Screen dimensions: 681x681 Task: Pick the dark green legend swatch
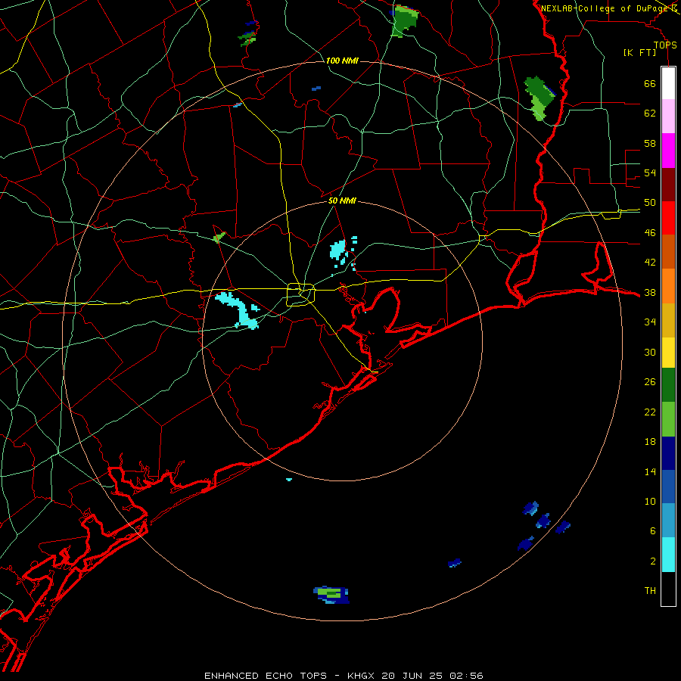668,385
